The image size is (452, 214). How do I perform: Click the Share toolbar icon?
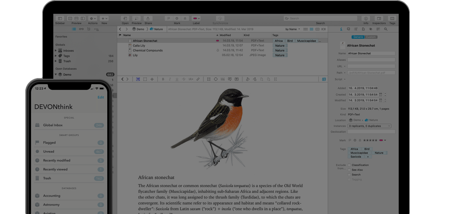pos(148,19)
